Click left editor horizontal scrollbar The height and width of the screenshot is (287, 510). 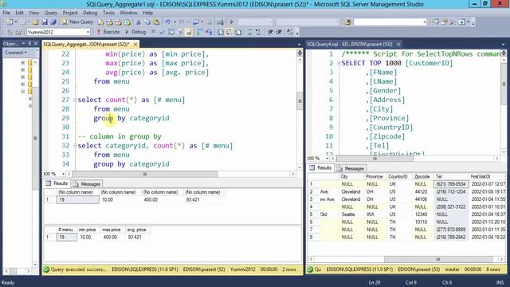[145, 174]
